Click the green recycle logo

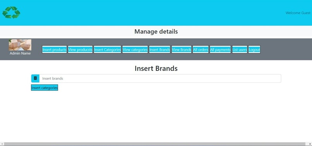pyautogui.click(x=11, y=12)
